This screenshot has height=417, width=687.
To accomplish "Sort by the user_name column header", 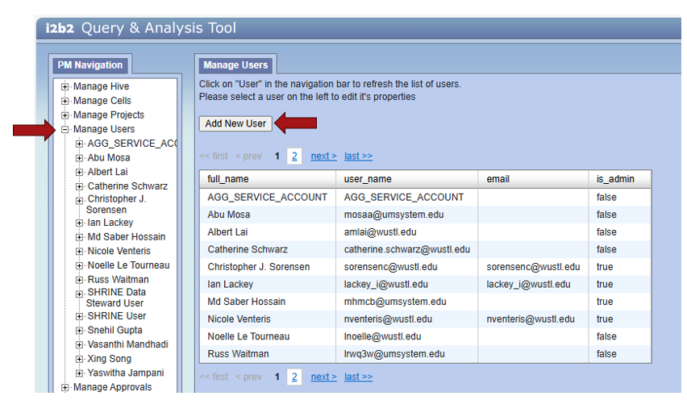I will (x=406, y=179).
